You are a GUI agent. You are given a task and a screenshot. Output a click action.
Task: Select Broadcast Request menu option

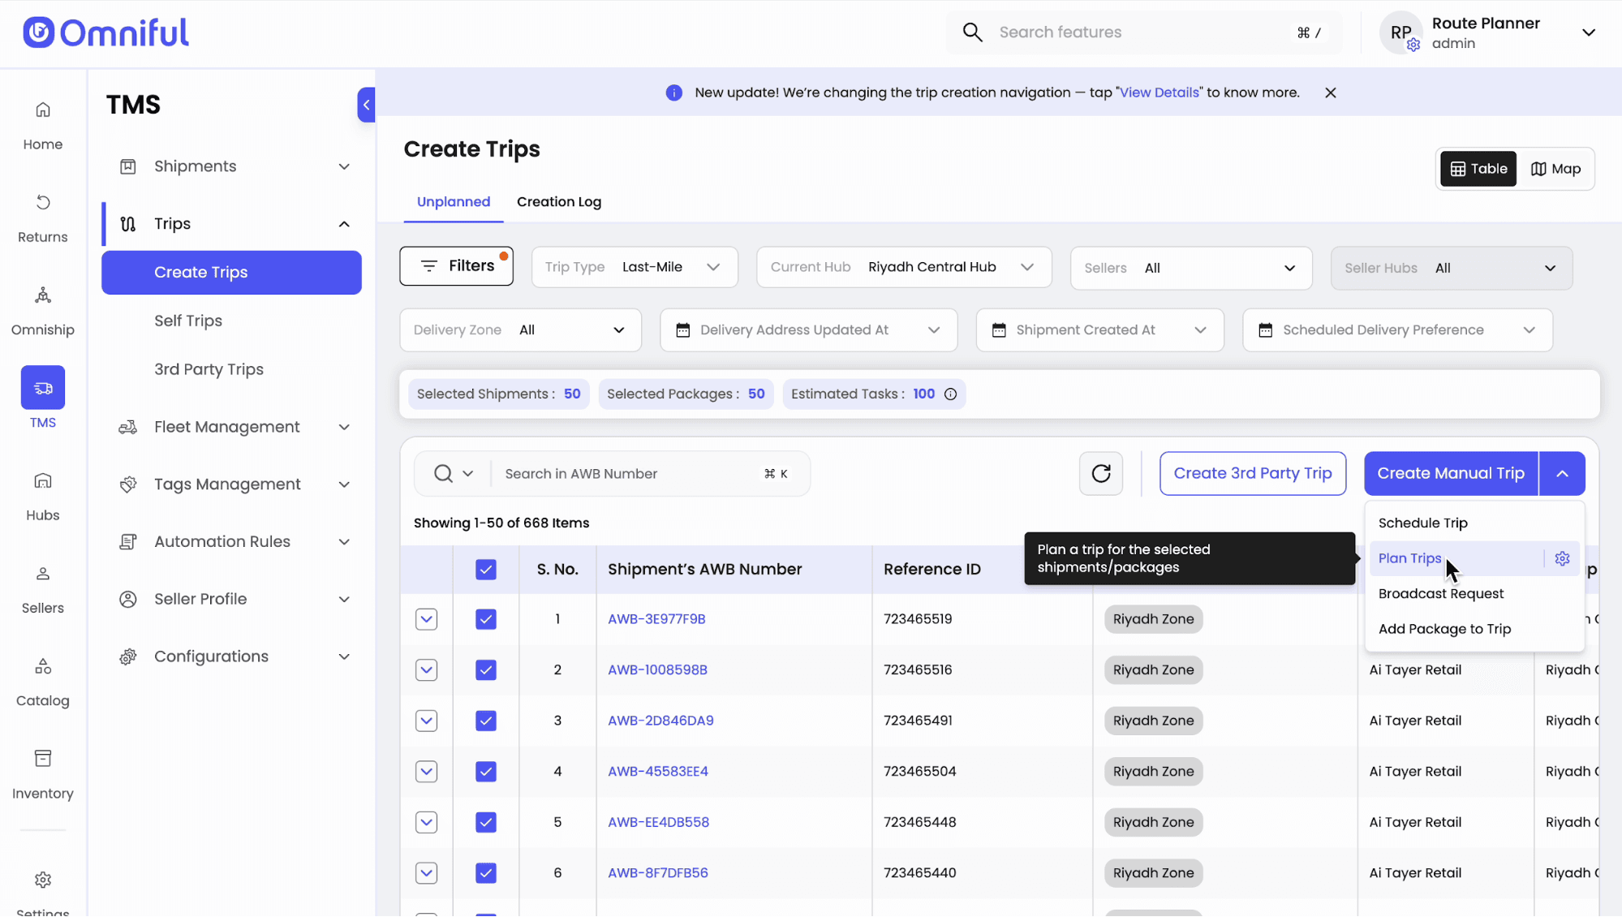click(1440, 594)
